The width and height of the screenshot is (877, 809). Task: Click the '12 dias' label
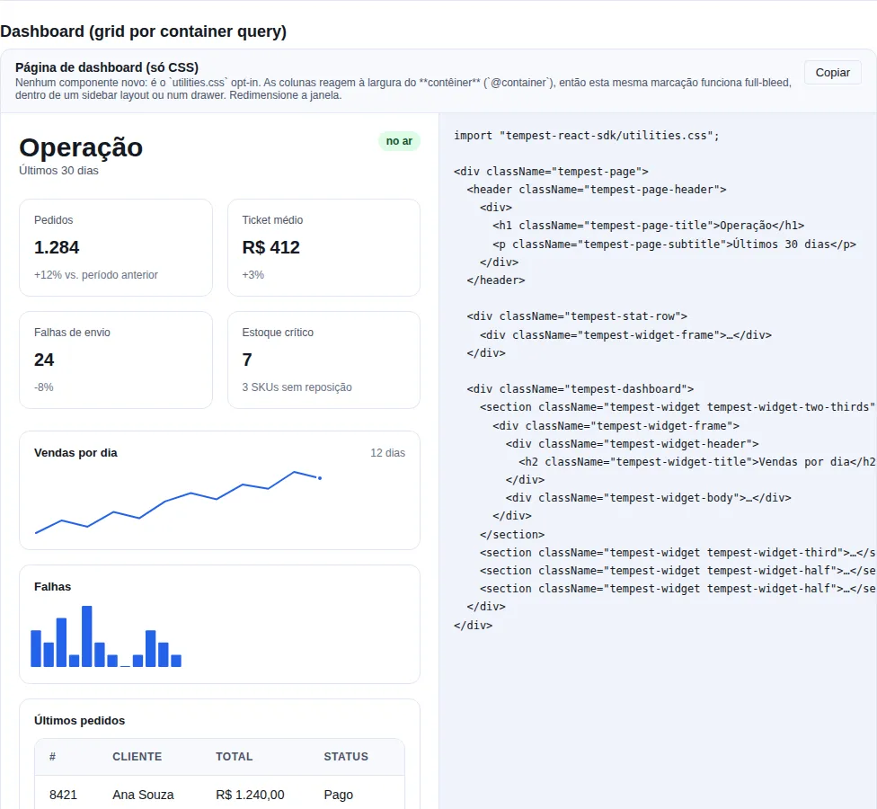pyautogui.click(x=387, y=453)
